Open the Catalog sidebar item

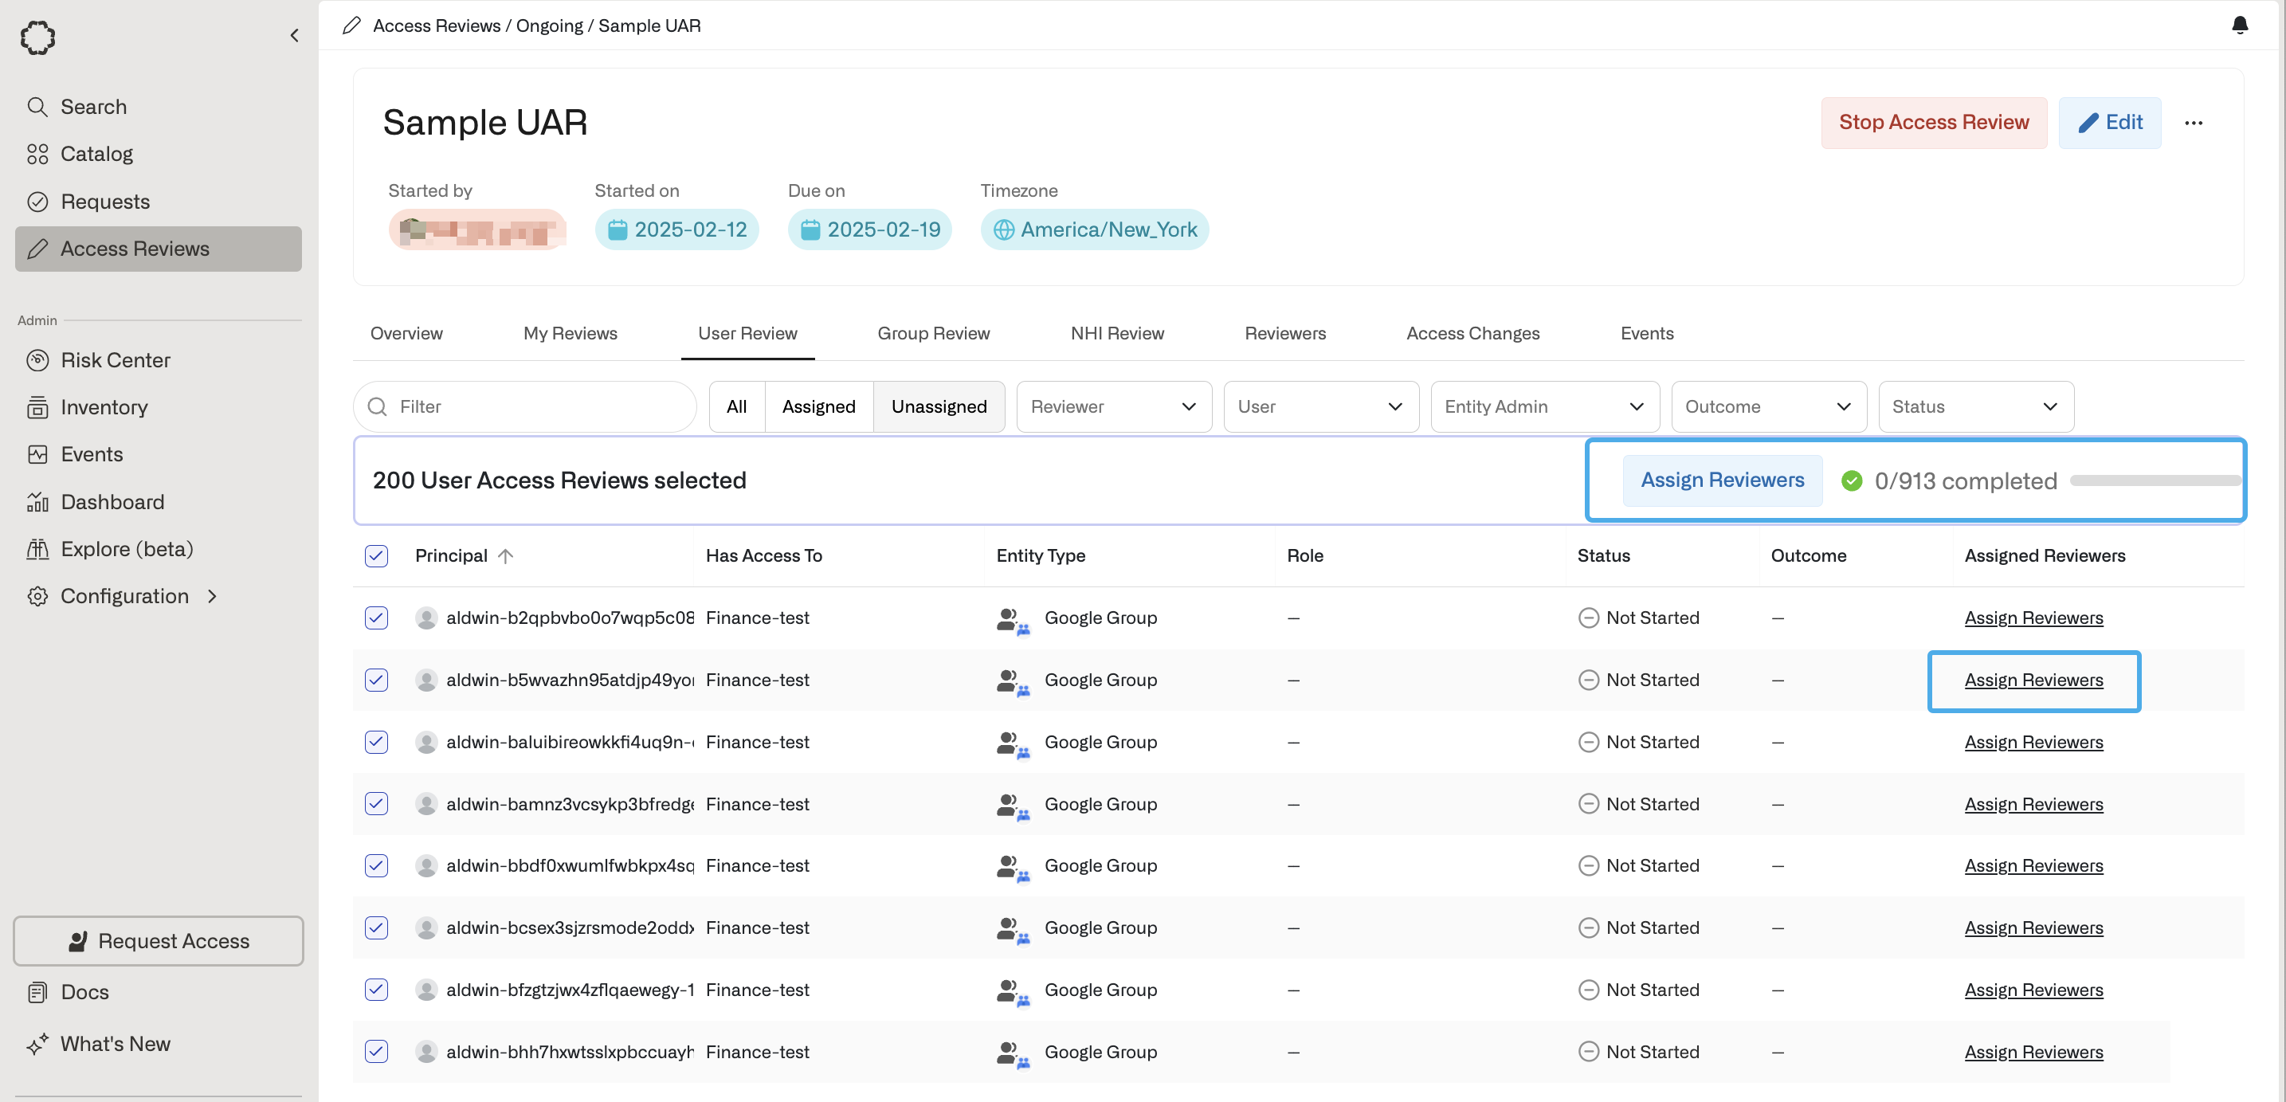point(96,154)
